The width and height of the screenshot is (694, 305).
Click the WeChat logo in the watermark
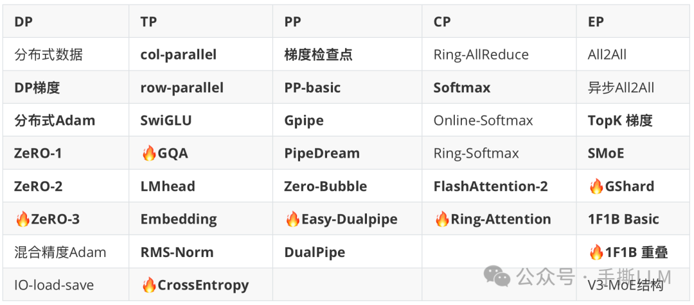[497, 277]
